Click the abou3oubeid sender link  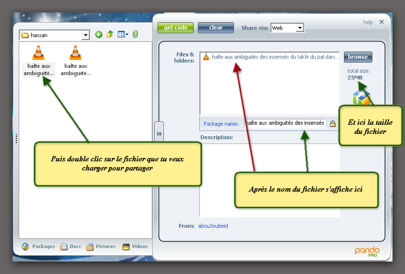point(213,226)
